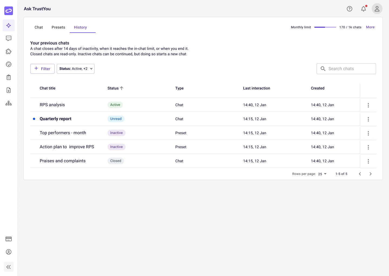
Task: Click the Created column header
Action: [x=318, y=88]
